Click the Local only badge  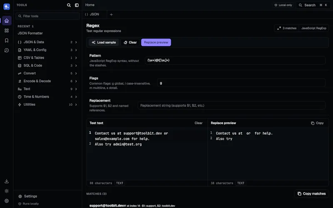click(283, 5)
